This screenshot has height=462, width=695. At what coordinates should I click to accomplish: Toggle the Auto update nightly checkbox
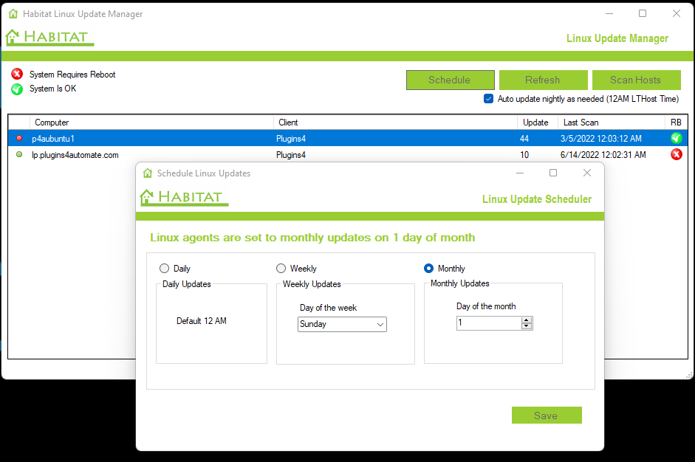488,99
